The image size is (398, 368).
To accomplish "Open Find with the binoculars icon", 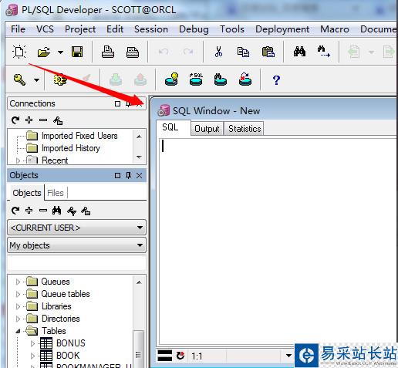I will [x=299, y=52].
